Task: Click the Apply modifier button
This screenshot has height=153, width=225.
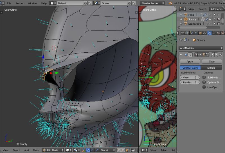Action: 190,61
